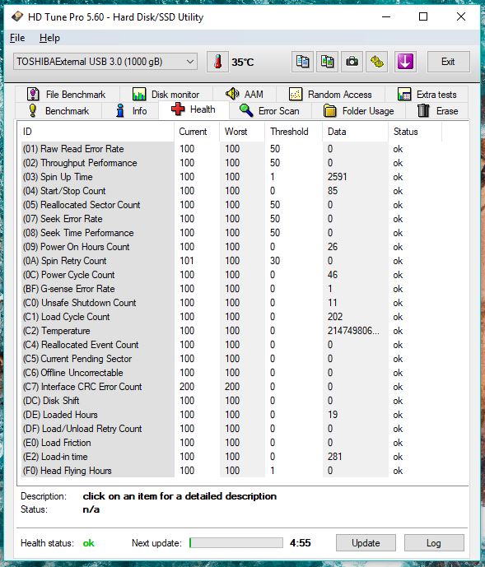Select the Head Flying Hours row
This screenshot has width=485, height=567.
pyautogui.click(x=231, y=471)
